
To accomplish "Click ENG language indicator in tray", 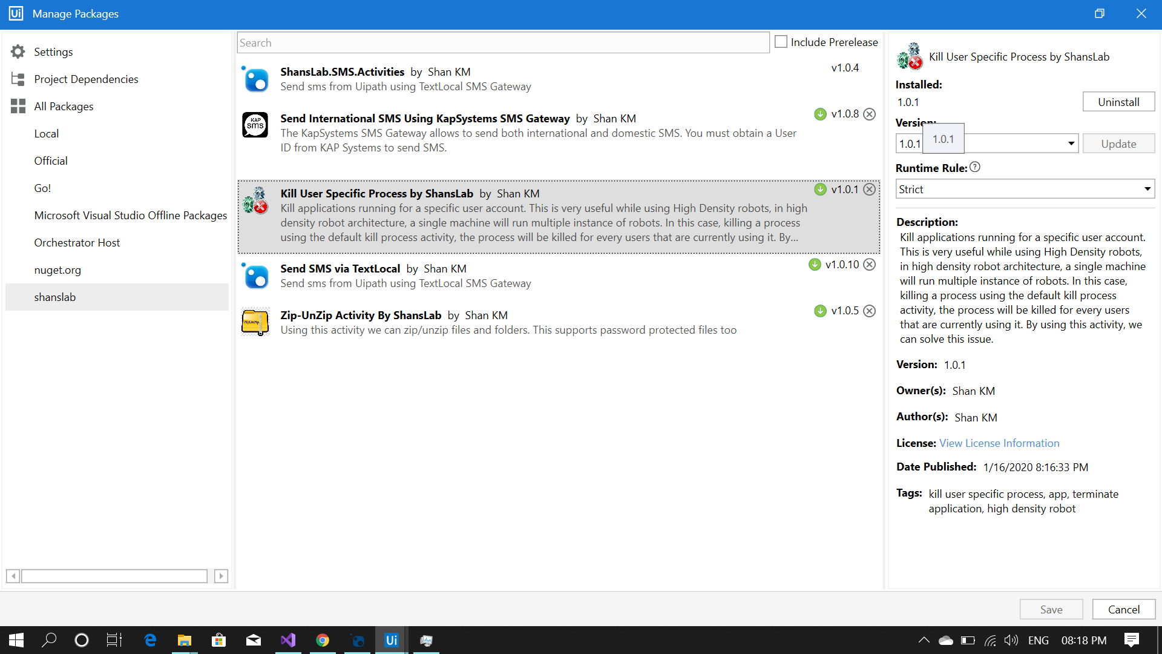I will (1038, 640).
